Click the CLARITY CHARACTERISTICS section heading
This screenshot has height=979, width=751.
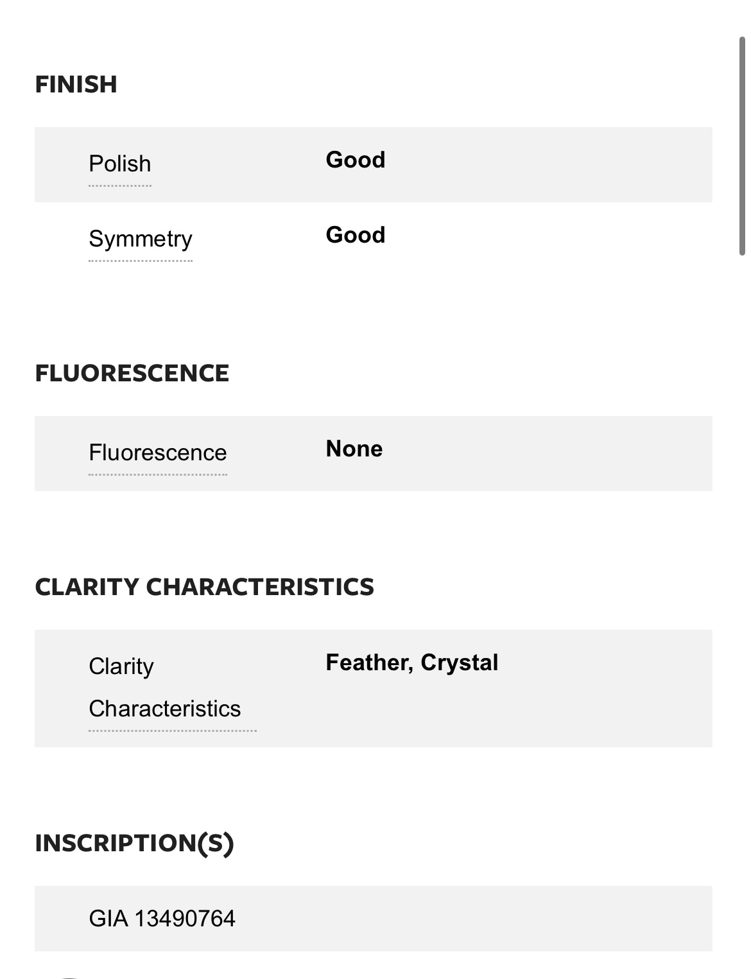tap(204, 587)
